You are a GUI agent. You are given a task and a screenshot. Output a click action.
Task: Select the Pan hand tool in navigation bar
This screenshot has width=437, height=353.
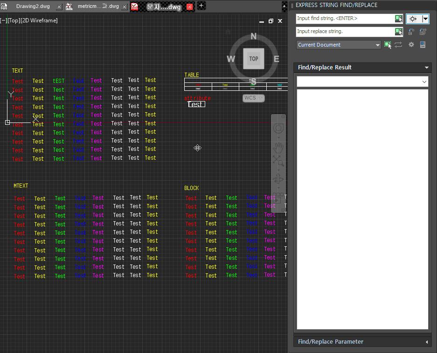coord(278,147)
